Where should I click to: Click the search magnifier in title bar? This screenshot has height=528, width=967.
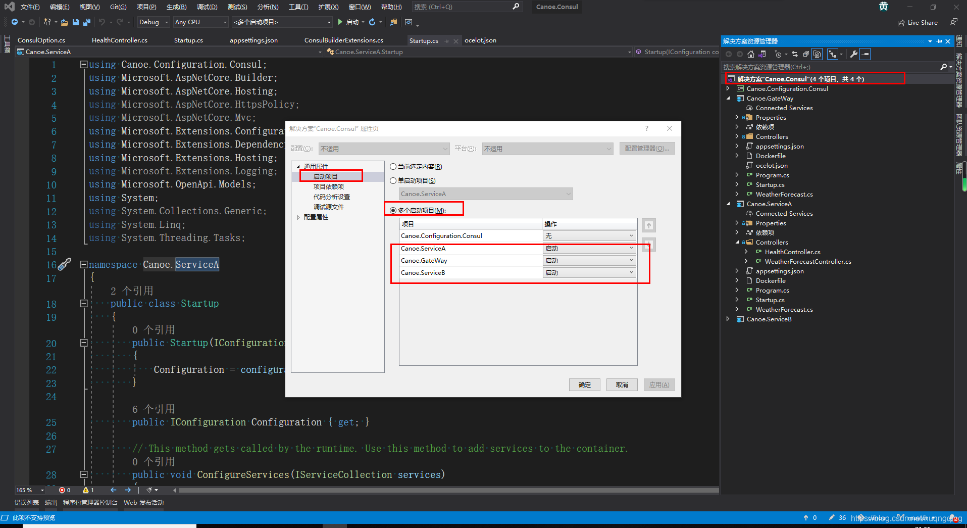[516, 7]
